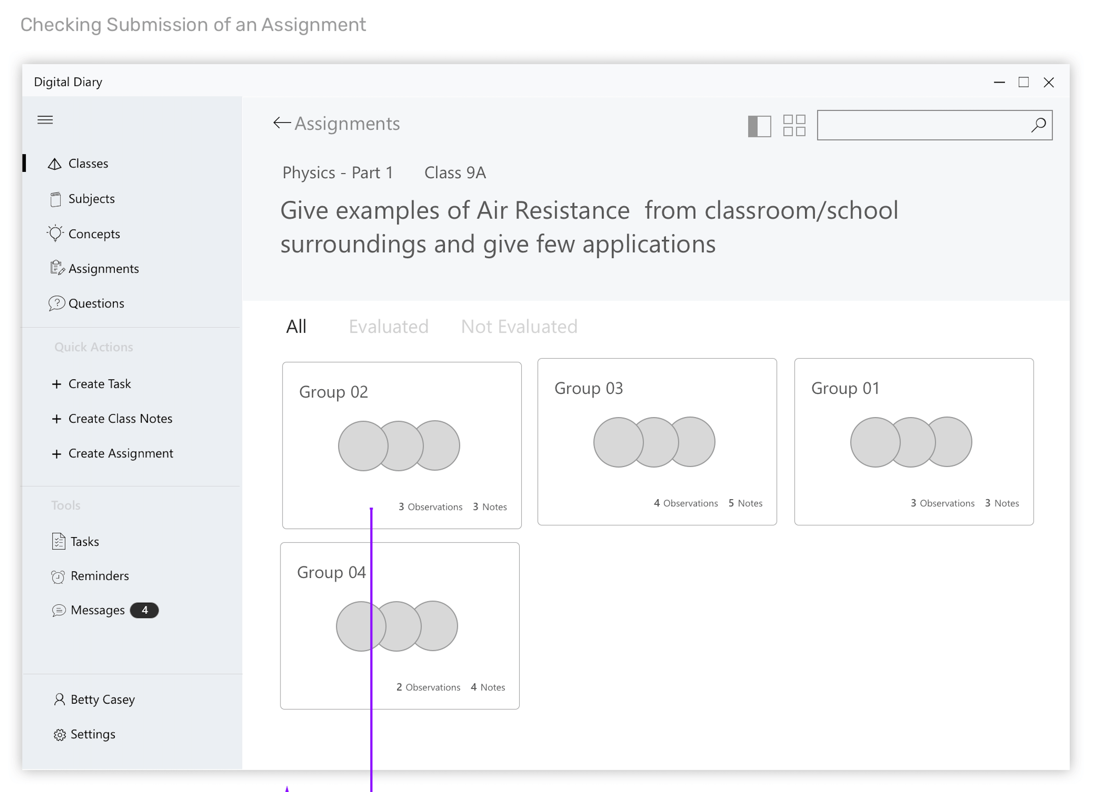Go to Concepts lightbulb item
1100x792 pixels.
coord(94,234)
